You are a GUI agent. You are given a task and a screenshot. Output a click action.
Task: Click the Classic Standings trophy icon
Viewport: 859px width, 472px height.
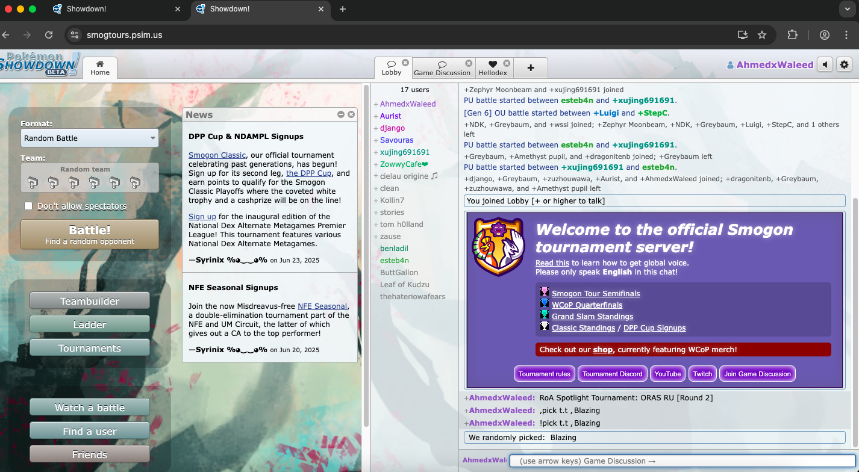[x=545, y=328]
